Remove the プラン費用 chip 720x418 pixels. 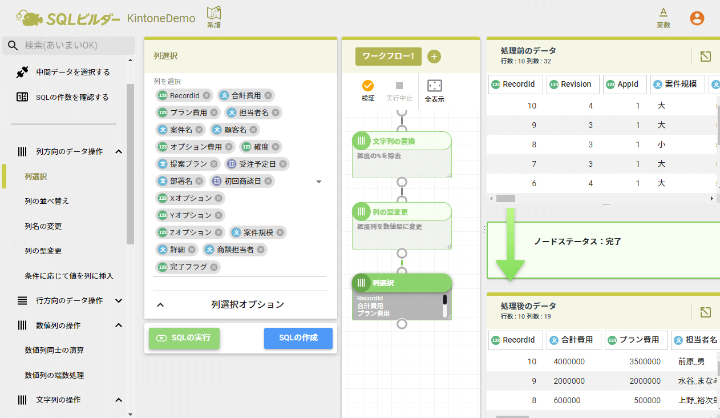tap(214, 112)
